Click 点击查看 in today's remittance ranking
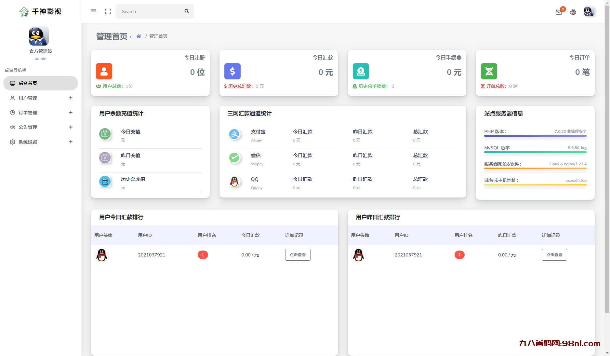 [x=298, y=255]
